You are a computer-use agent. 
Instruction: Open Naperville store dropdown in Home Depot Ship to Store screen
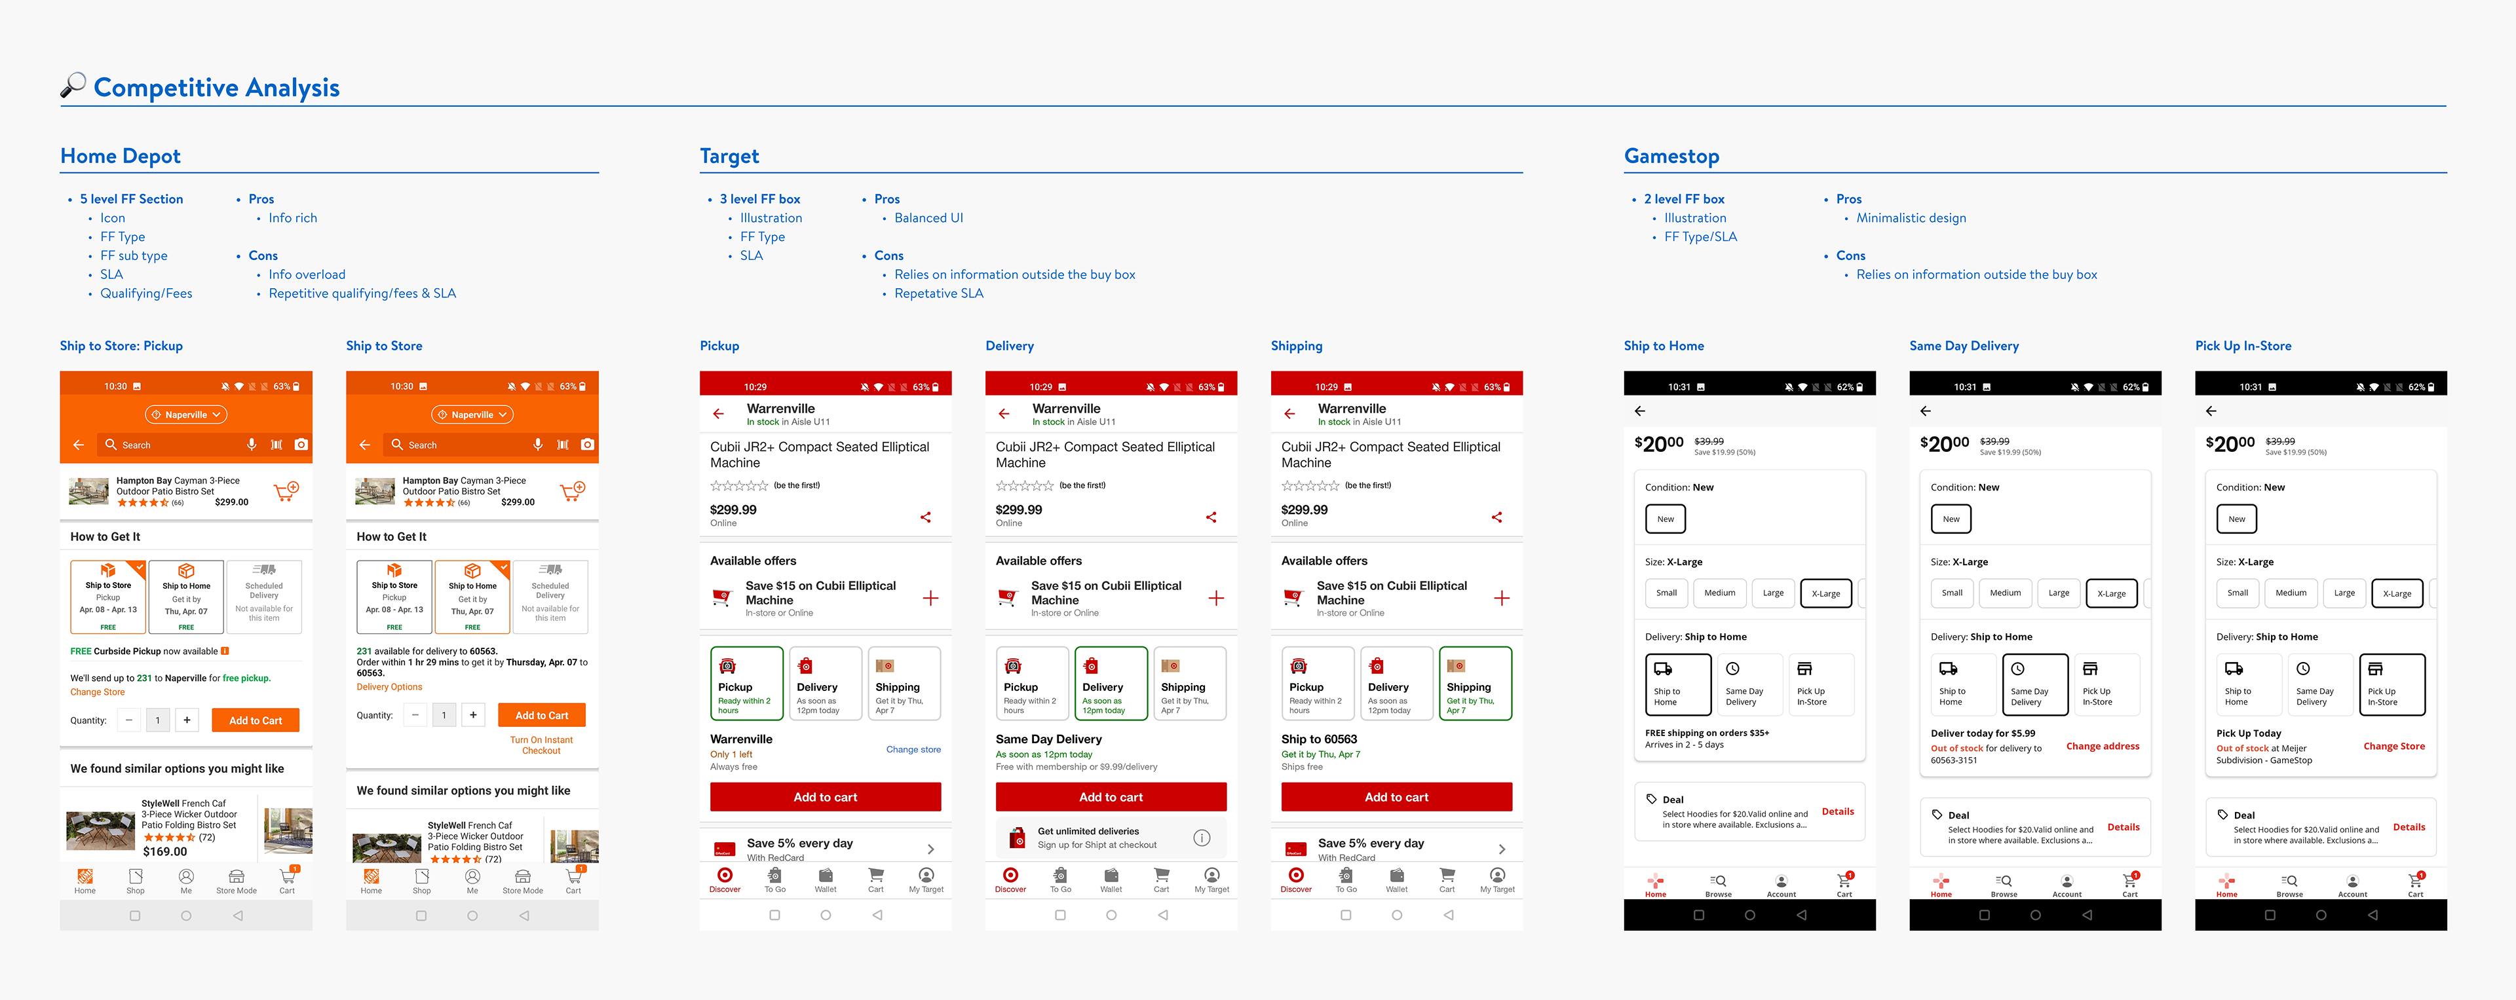tap(472, 414)
